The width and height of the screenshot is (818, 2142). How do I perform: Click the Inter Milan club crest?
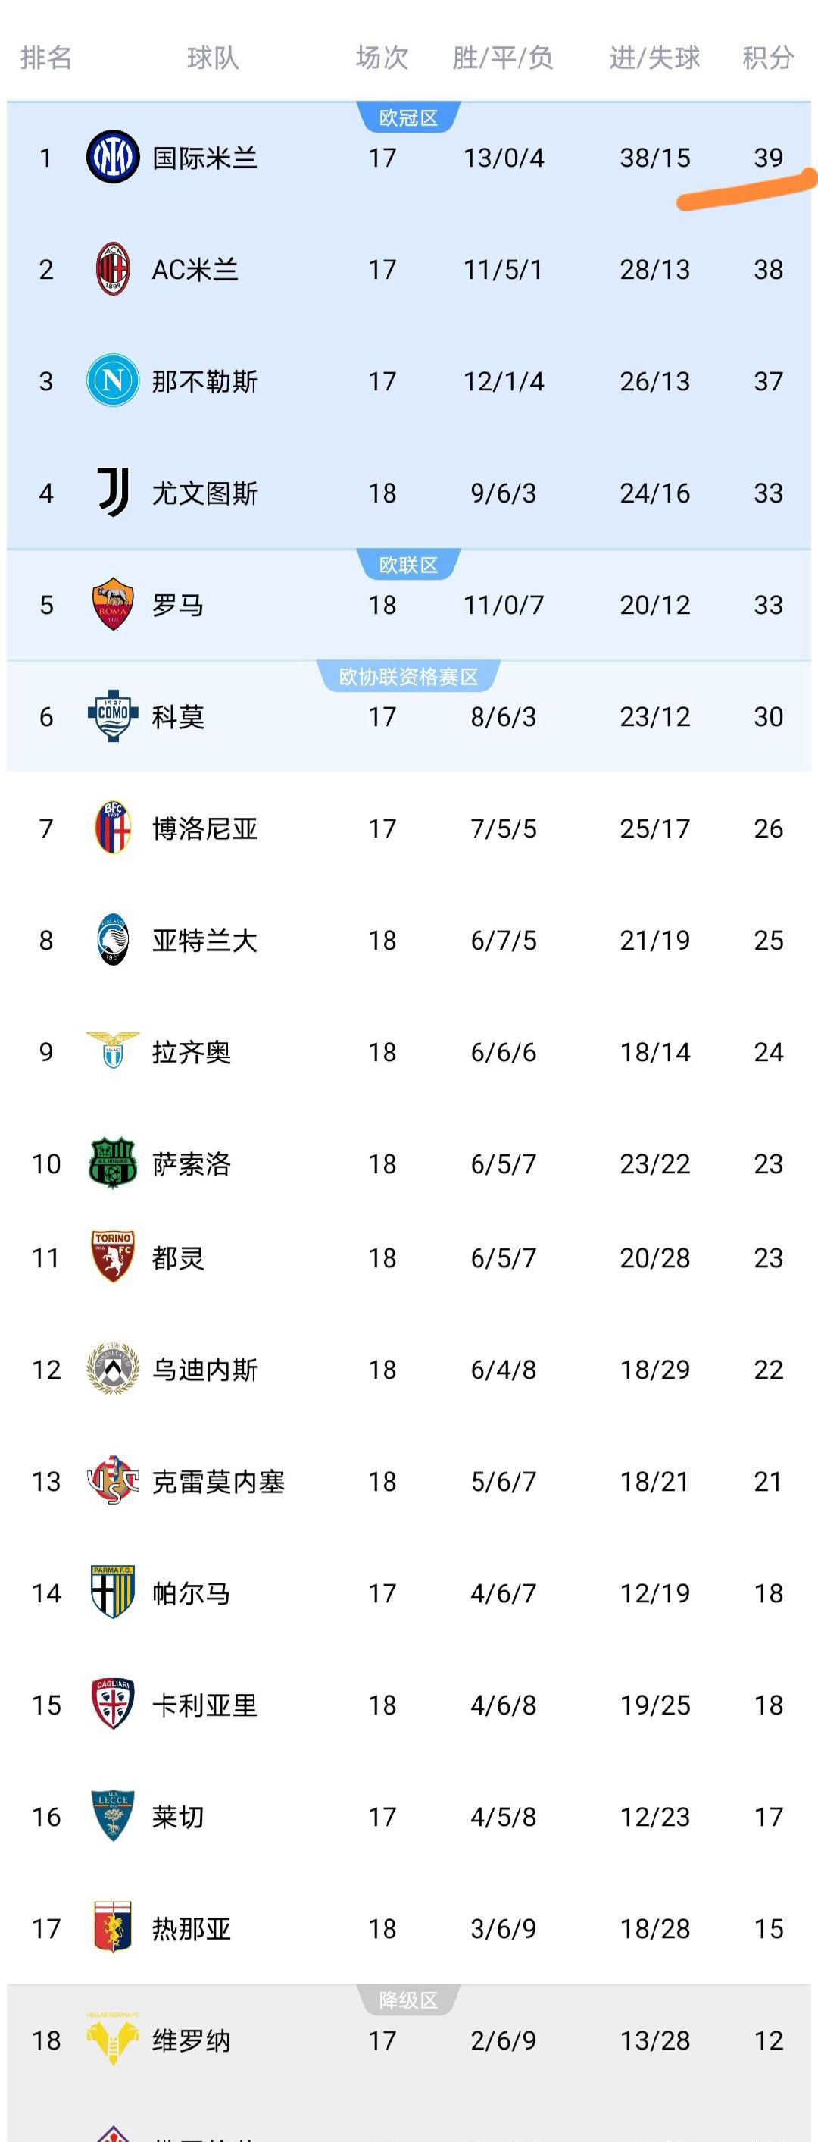[112, 157]
